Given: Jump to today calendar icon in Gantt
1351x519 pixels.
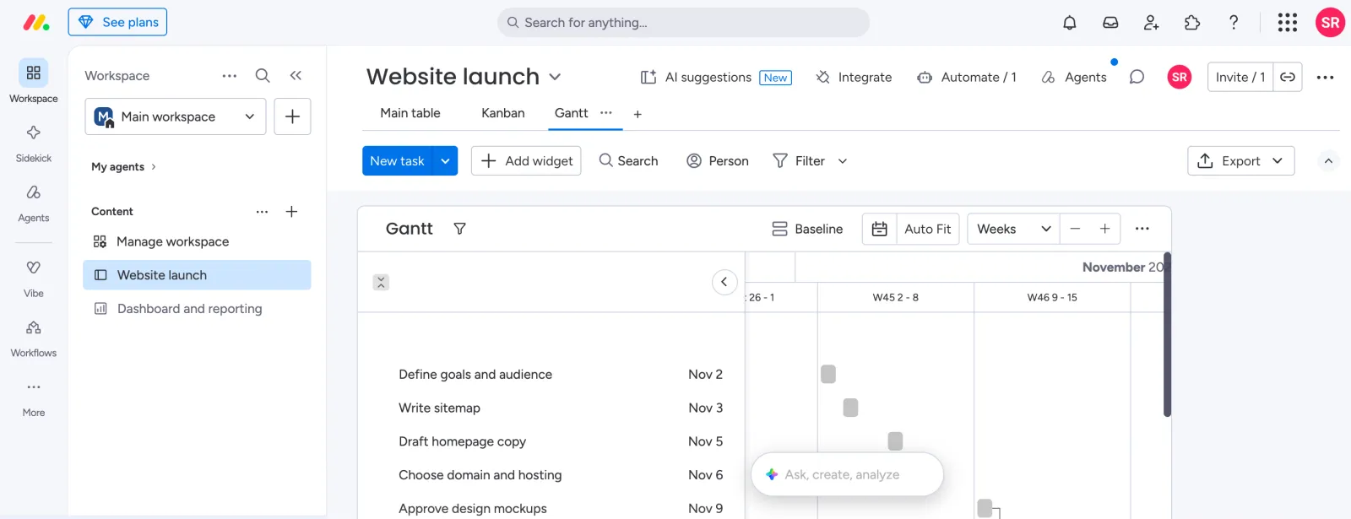Looking at the screenshot, I should [879, 229].
